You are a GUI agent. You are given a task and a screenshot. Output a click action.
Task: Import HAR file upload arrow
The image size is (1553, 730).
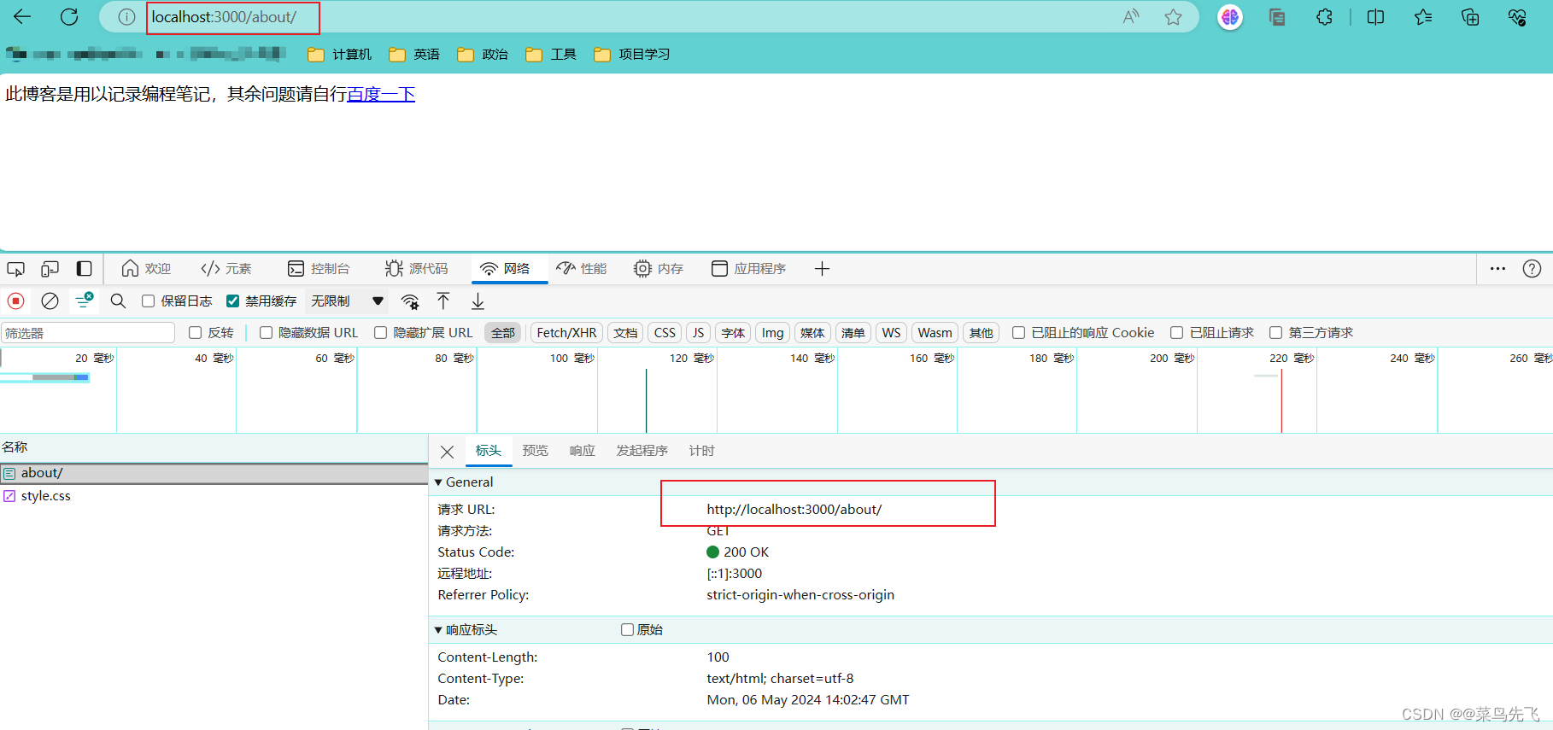(443, 301)
